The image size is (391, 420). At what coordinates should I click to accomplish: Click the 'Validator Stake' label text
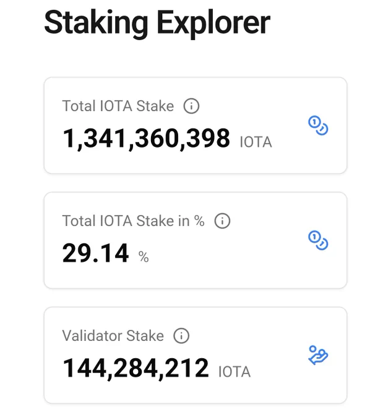[x=113, y=335]
